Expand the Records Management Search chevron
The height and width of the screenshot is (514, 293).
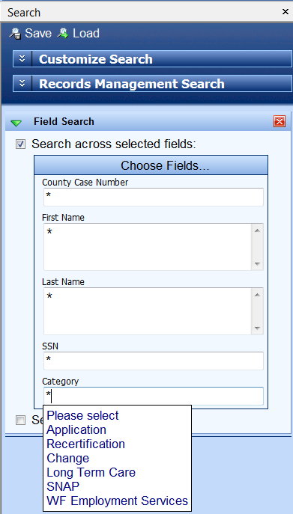[x=22, y=84]
